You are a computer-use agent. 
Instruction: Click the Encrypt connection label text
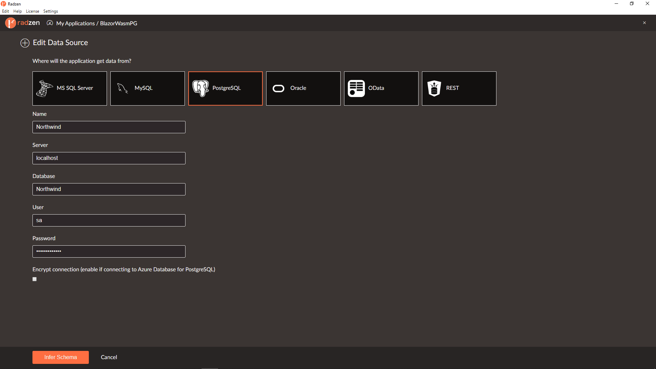pos(124,270)
